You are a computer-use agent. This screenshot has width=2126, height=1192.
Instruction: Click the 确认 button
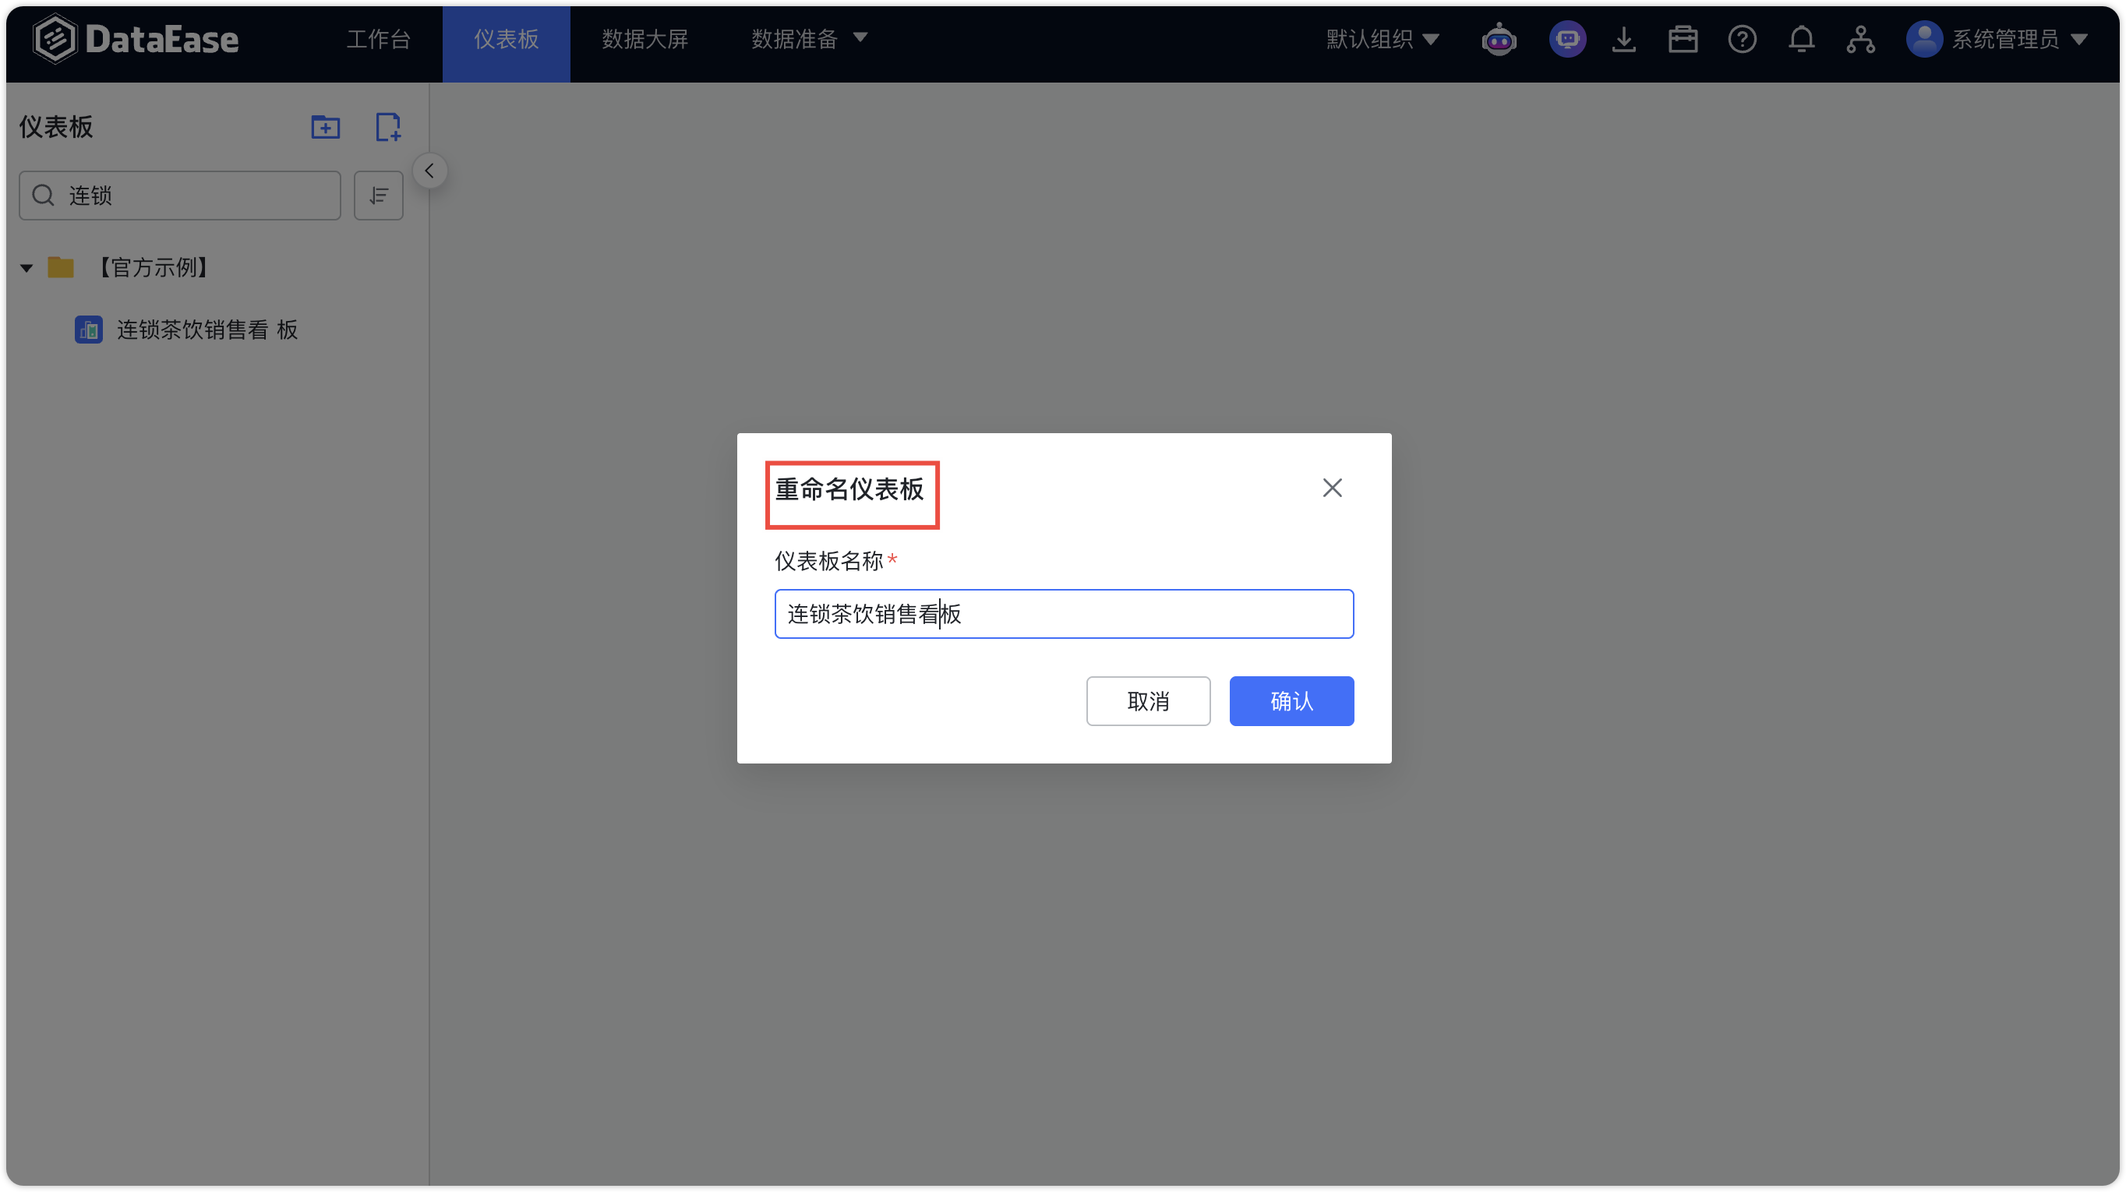pos(1291,701)
